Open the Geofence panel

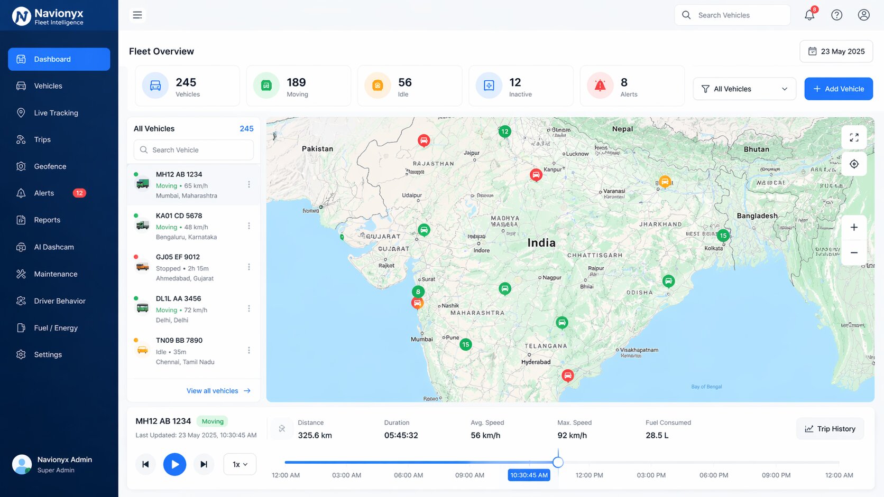coord(50,166)
